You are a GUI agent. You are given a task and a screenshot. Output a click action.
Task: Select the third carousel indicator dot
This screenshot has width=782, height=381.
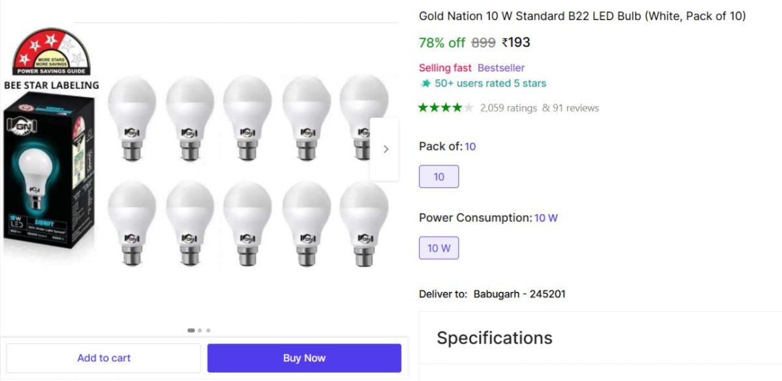pos(209,330)
